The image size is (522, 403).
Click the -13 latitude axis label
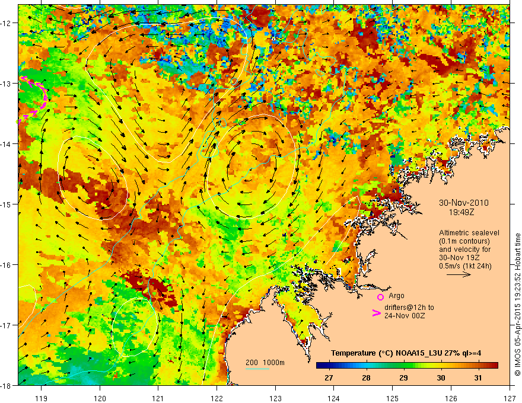(7, 84)
